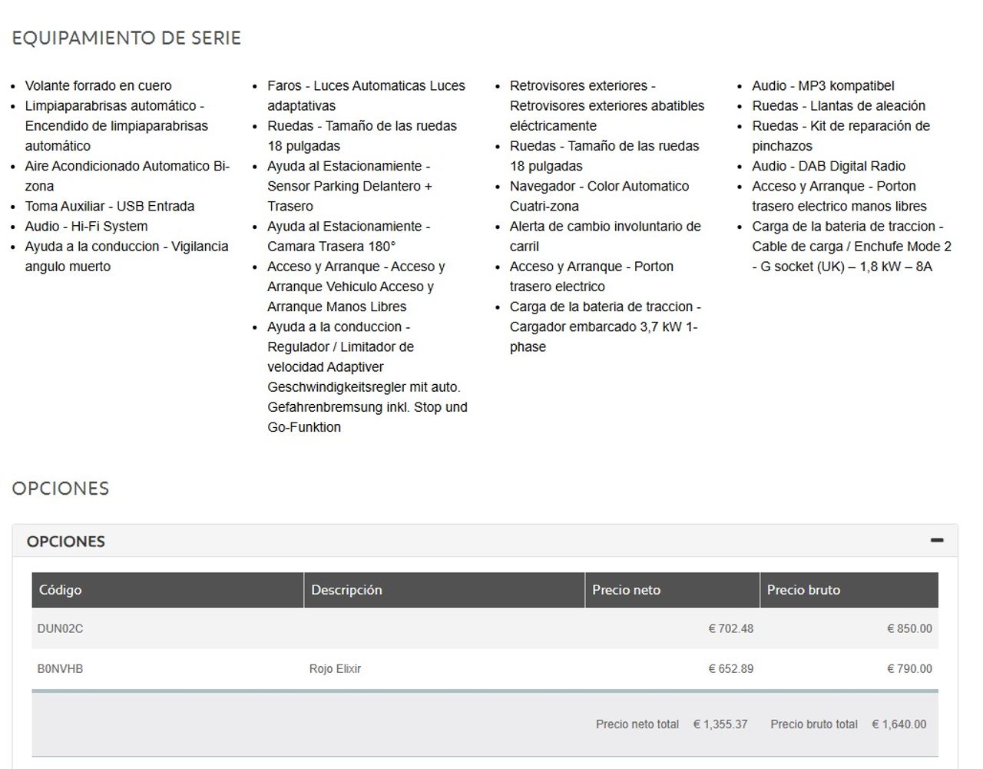Collapse the OPCIONES panel with minus icon

936,540
